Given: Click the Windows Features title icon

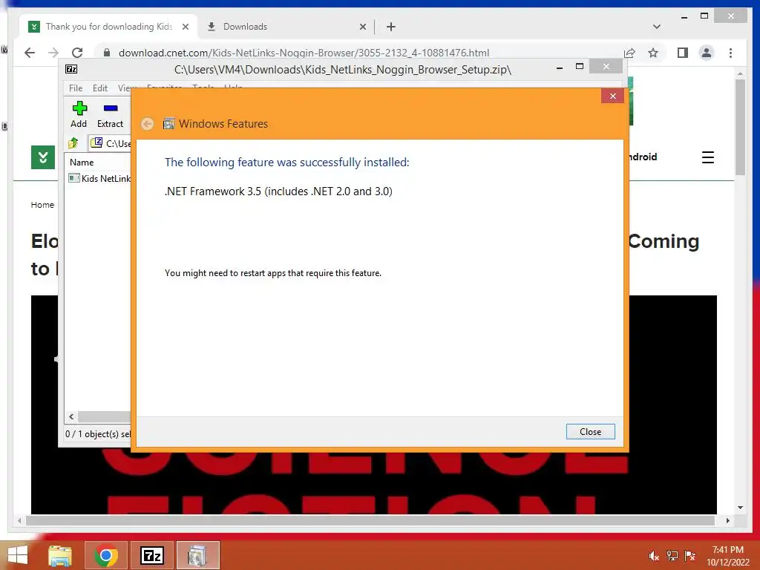Looking at the screenshot, I should point(168,124).
